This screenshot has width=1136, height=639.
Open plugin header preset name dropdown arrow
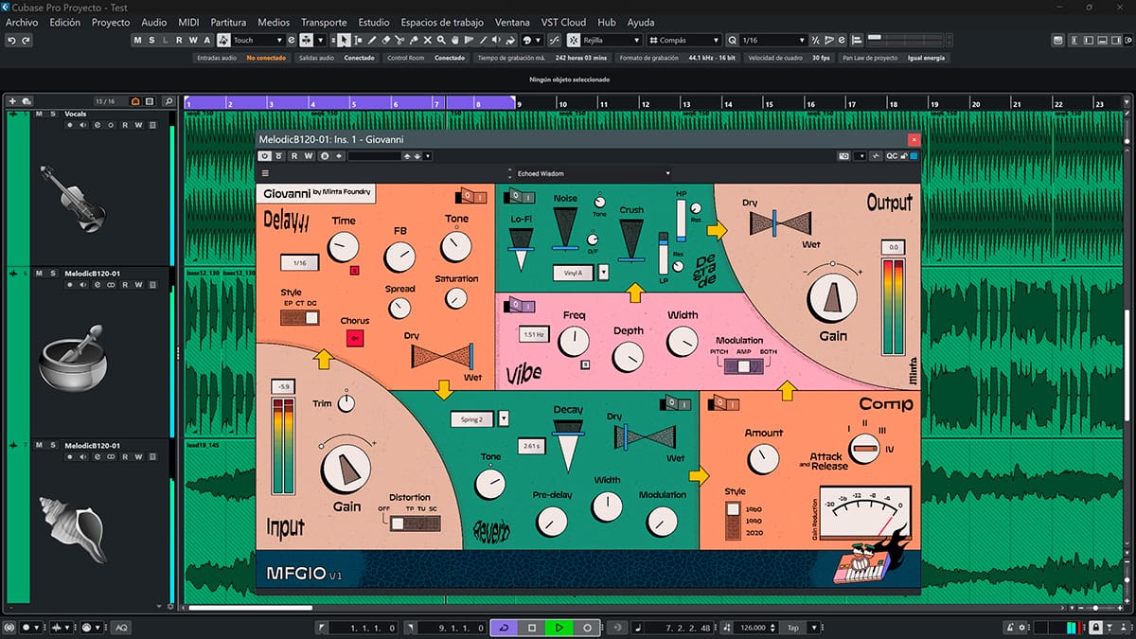[x=427, y=155]
